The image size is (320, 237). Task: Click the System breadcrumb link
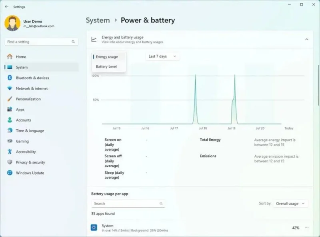pyautogui.click(x=98, y=20)
